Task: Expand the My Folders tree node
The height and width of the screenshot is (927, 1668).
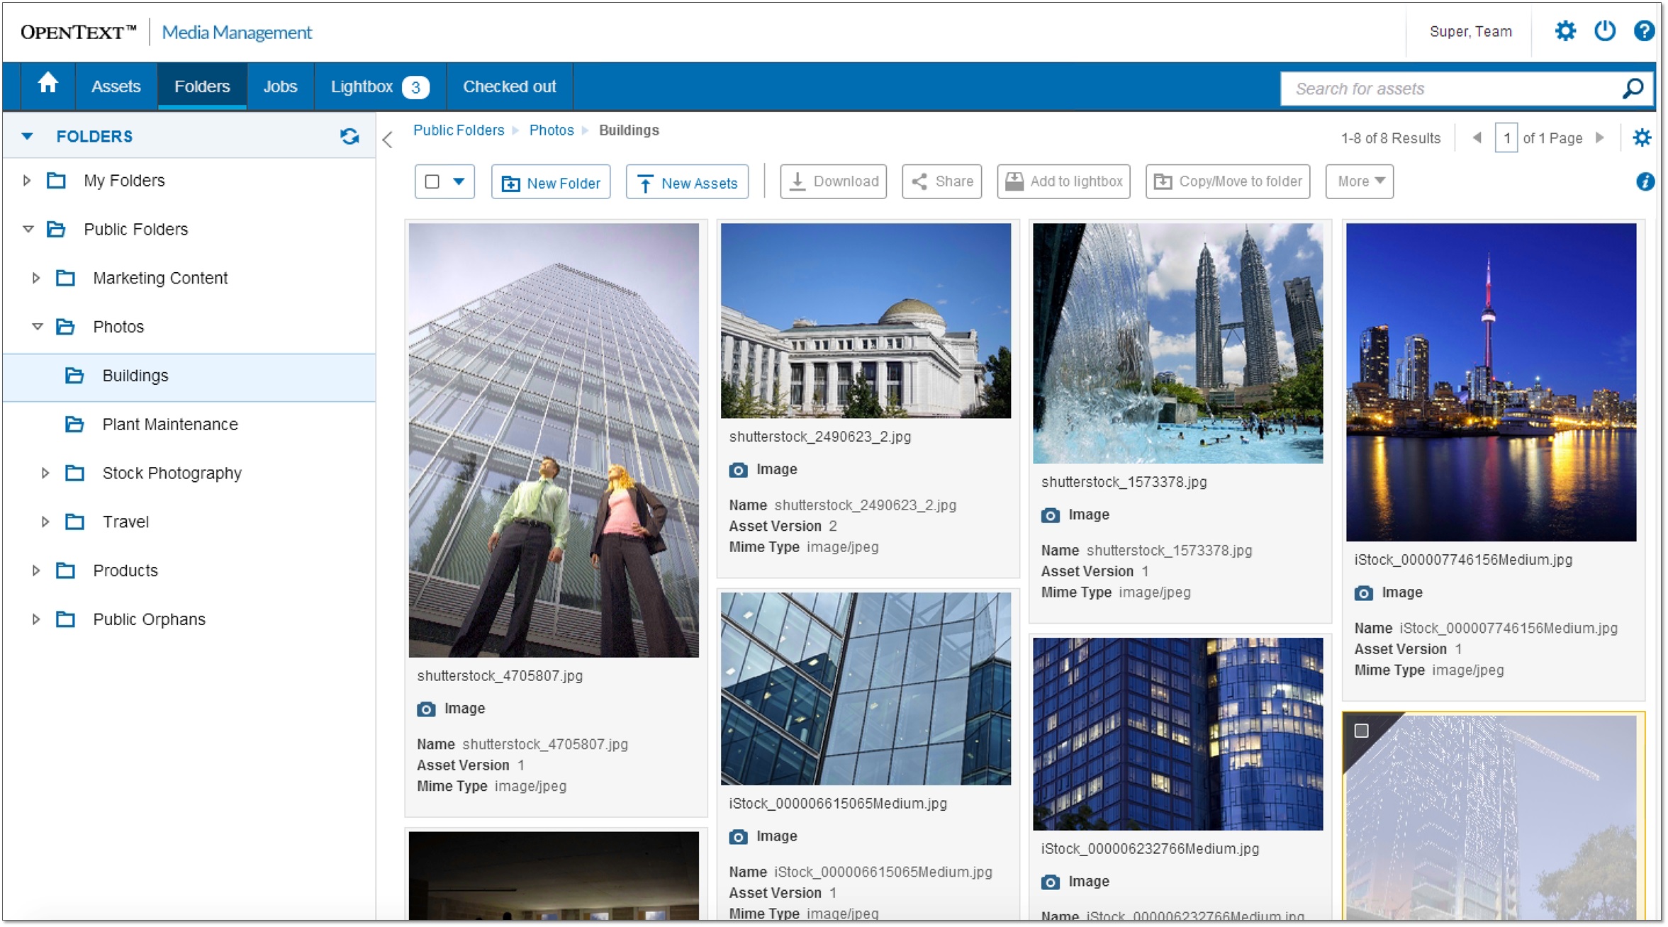Action: point(26,181)
